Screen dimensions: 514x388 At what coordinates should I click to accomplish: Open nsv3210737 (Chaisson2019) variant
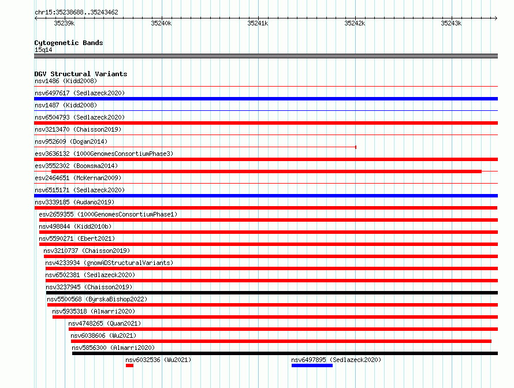(x=87, y=251)
